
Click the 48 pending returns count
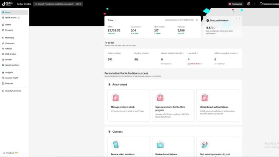tap(136, 59)
